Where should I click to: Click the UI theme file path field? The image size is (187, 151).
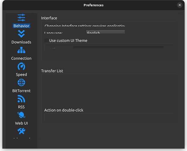[118, 47]
